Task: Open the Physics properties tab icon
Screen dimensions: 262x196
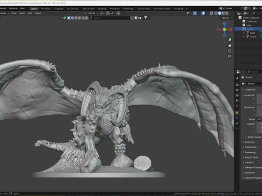Action: point(237,118)
